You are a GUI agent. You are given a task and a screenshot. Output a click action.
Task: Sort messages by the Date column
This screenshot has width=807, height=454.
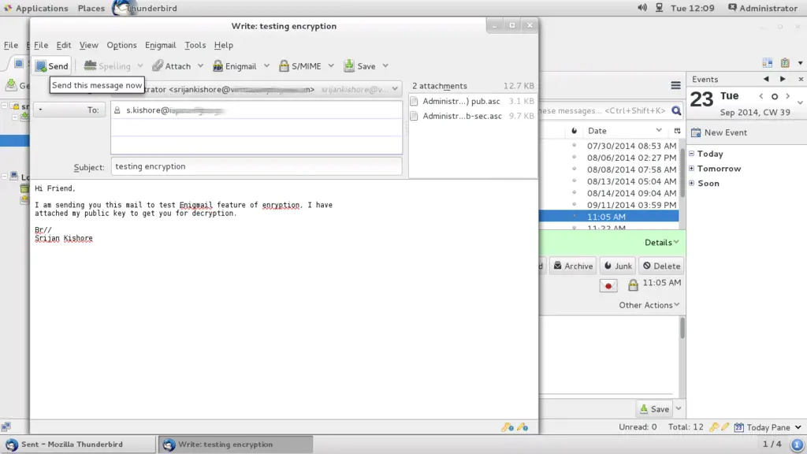624,131
